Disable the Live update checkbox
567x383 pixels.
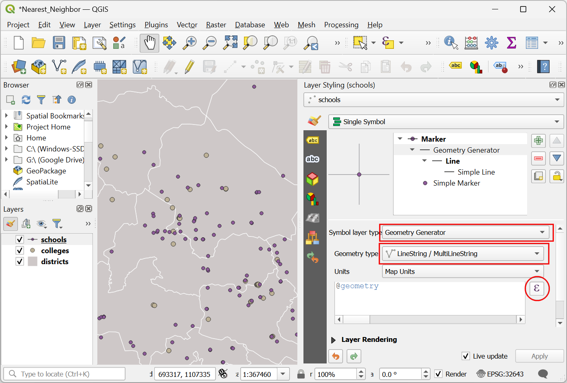pos(466,356)
